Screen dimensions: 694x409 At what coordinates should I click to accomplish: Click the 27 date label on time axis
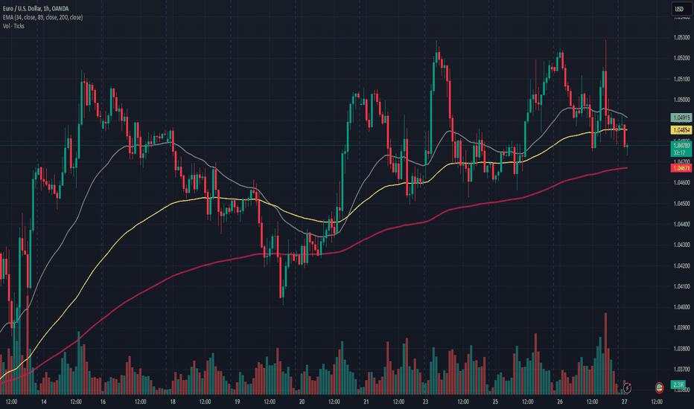(623, 401)
